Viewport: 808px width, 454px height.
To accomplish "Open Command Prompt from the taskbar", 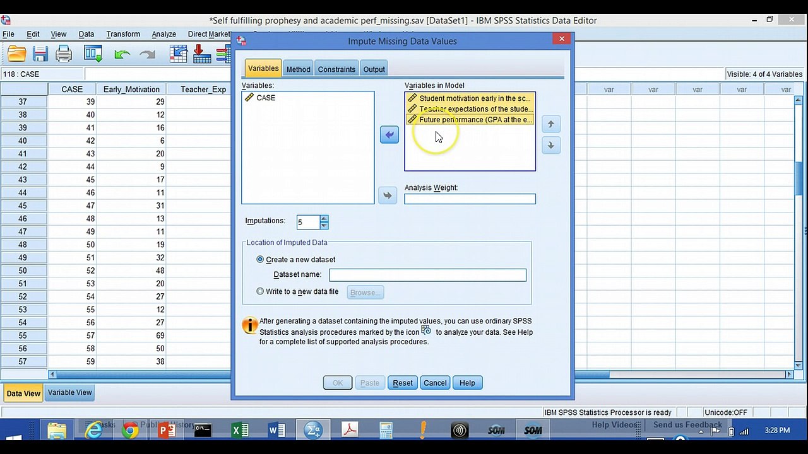I will click(203, 431).
